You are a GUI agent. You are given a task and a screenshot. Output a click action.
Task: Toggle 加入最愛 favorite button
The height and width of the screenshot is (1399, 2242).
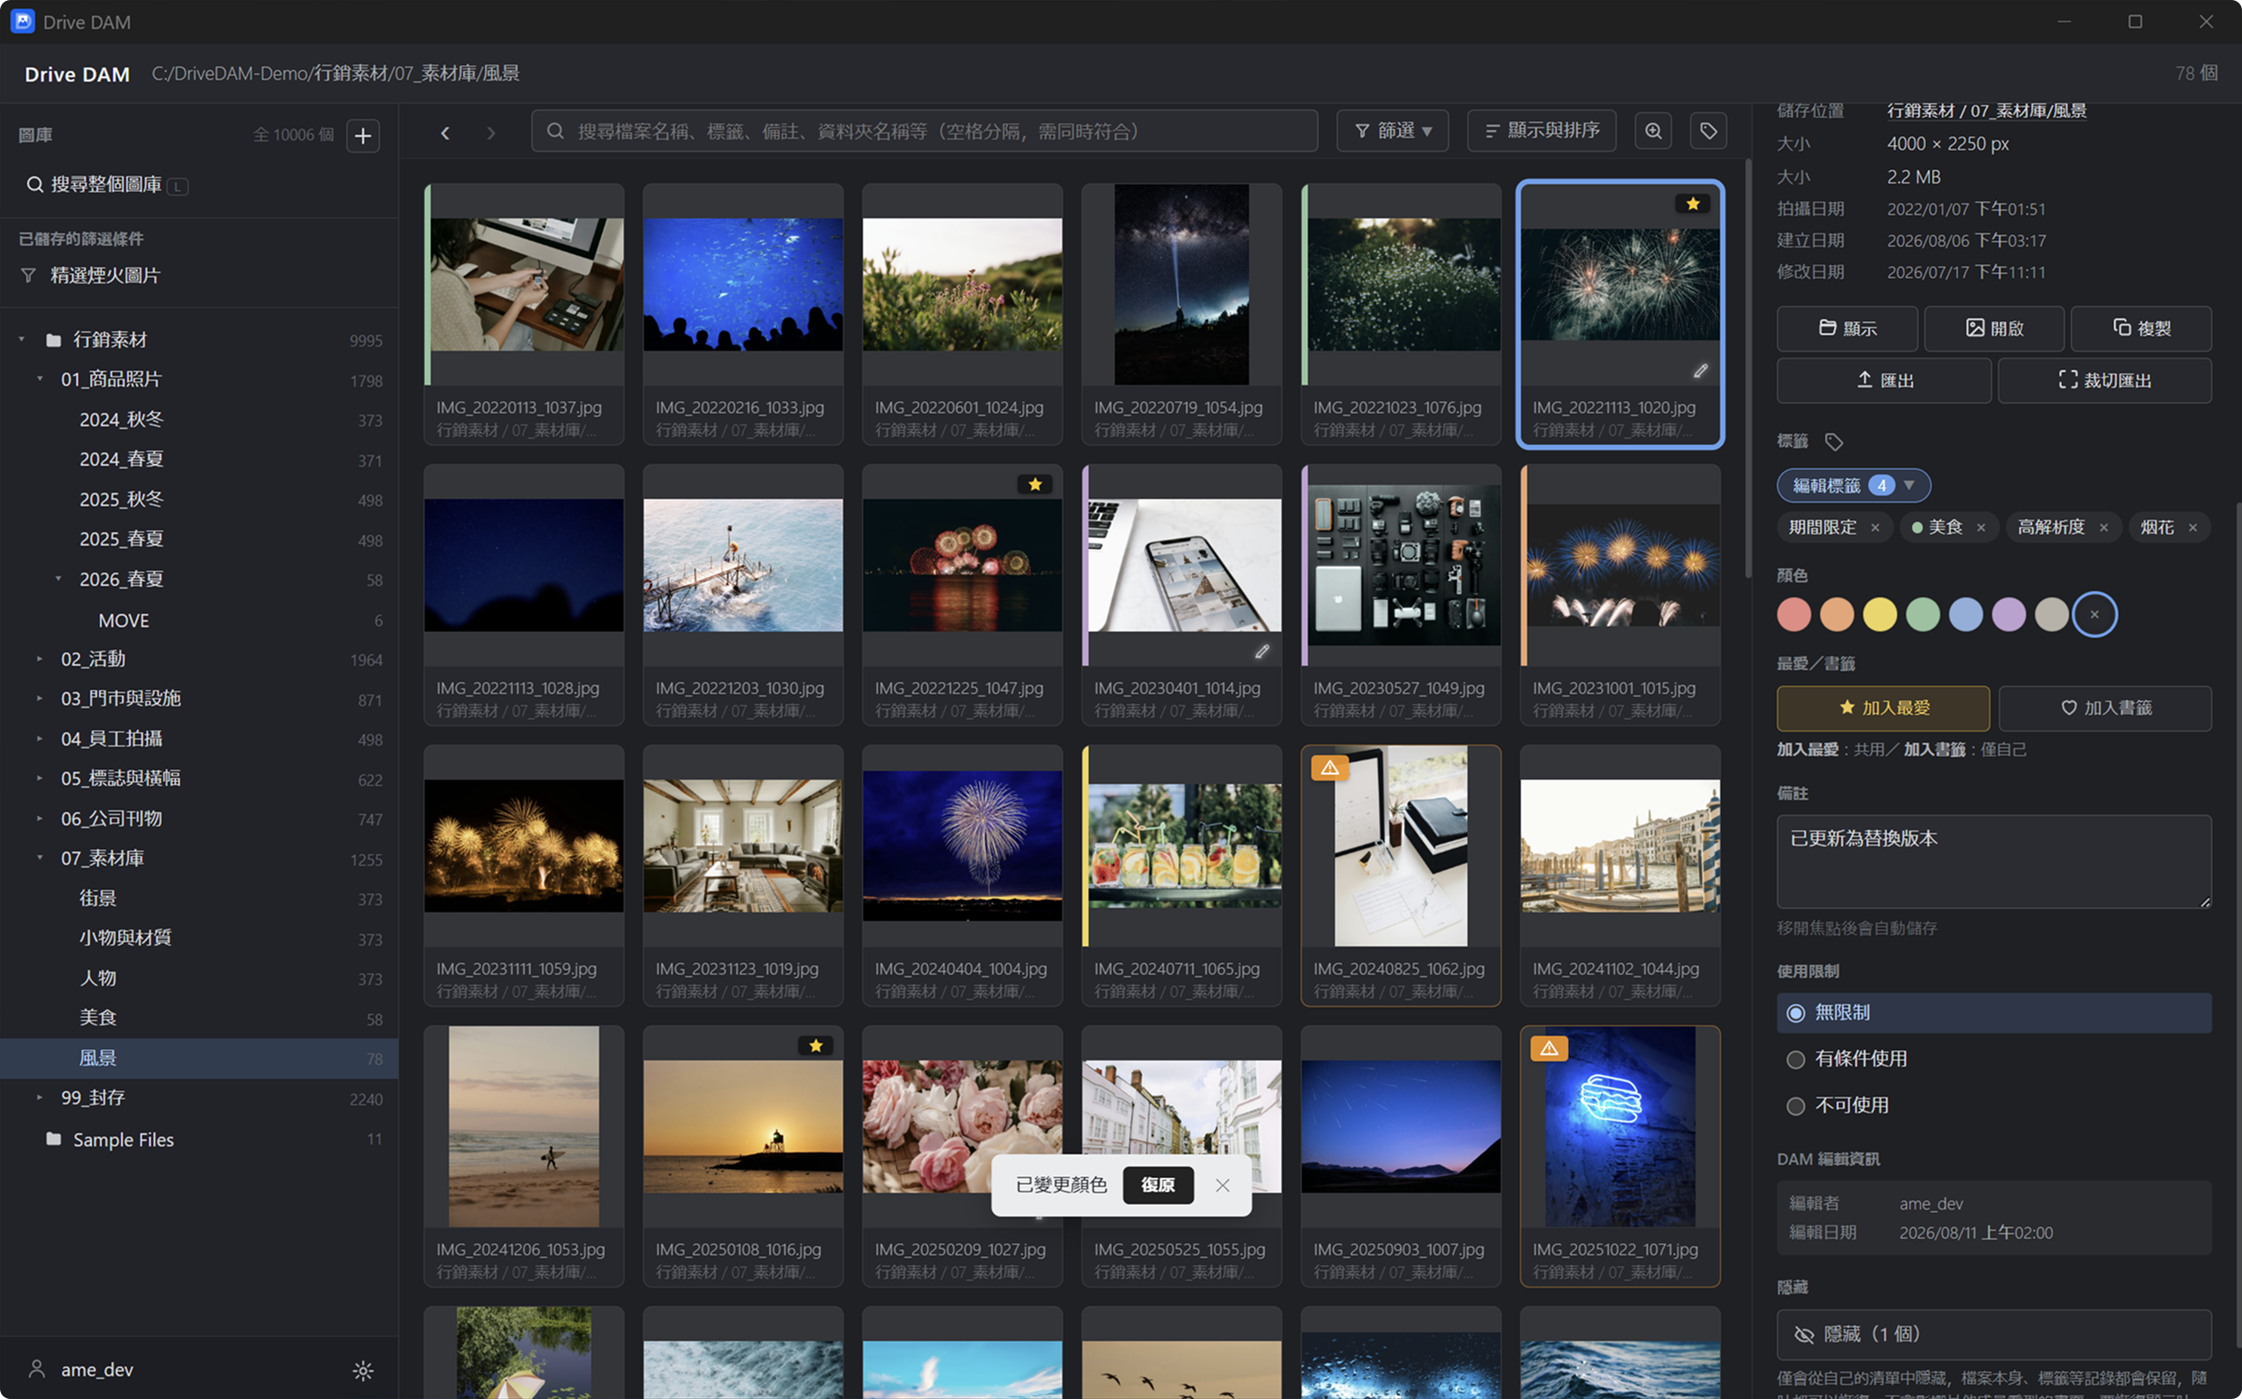coord(1883,709)
